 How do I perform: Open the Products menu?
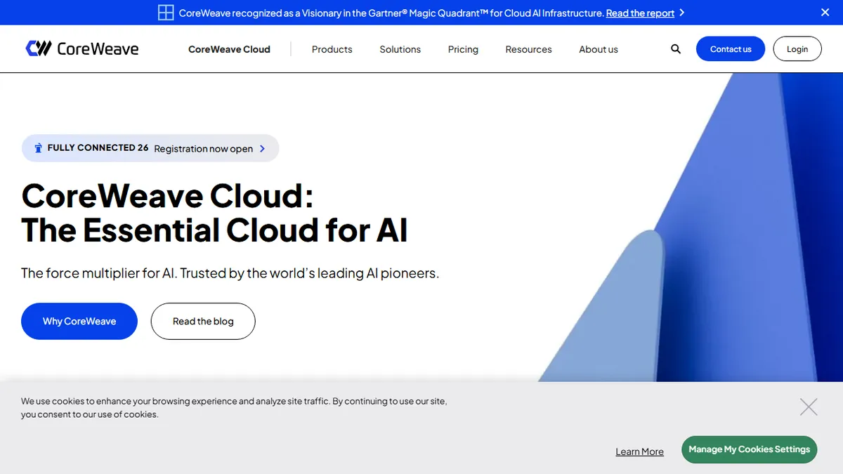coord(332,49)
